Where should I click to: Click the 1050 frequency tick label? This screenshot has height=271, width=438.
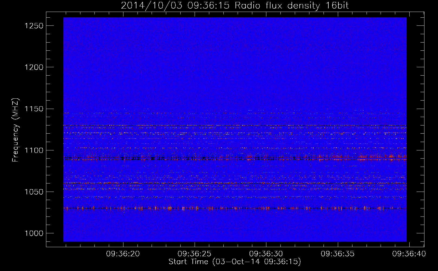pyautogui.click(x=34, y=192)
